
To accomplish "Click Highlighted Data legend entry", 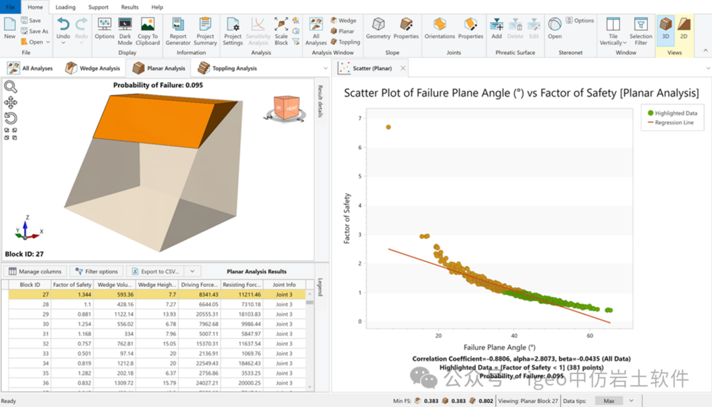I will 672,113.
